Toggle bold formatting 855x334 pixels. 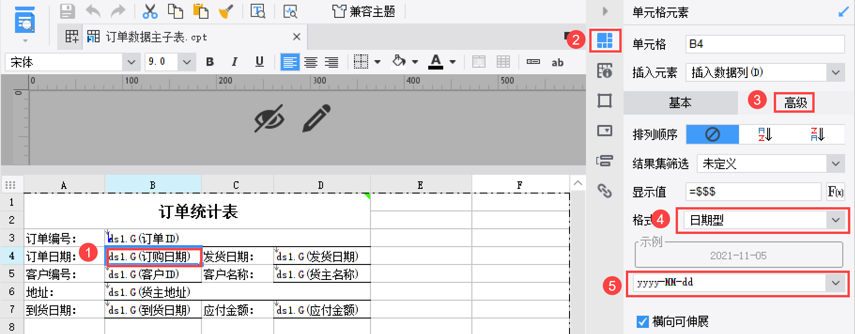point(210,62)
